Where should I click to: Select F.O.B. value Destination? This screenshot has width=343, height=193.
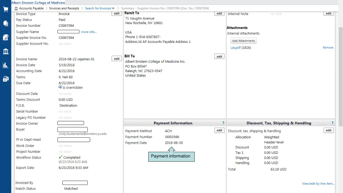click(68, 106)
